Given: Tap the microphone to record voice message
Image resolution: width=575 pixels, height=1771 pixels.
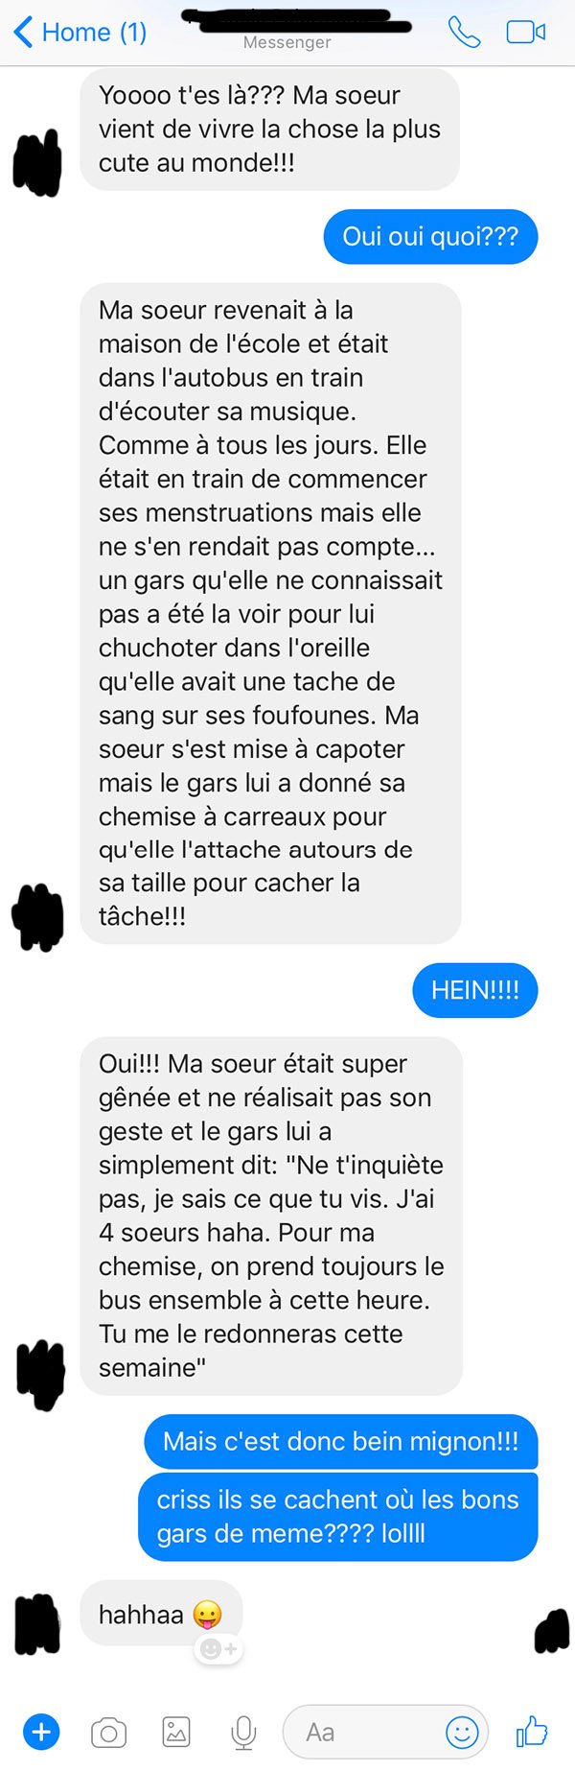Looking at the screenshot, I should 243,1733.
